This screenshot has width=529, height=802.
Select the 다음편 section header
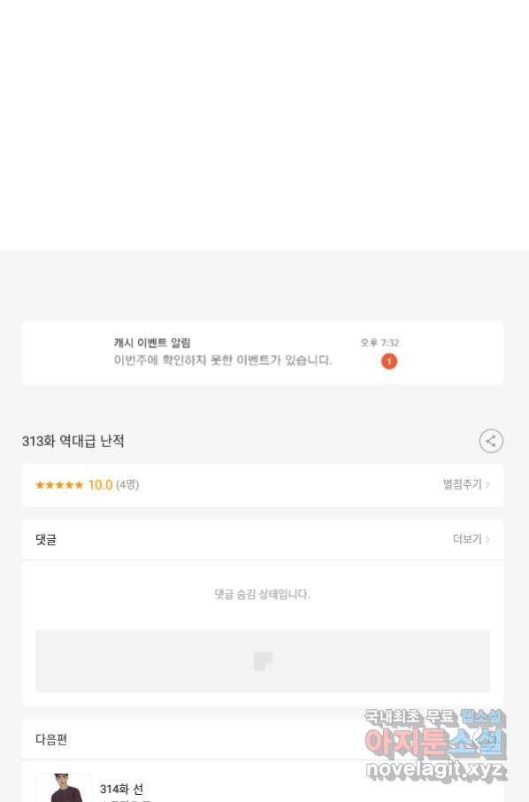tap(51, 739)
